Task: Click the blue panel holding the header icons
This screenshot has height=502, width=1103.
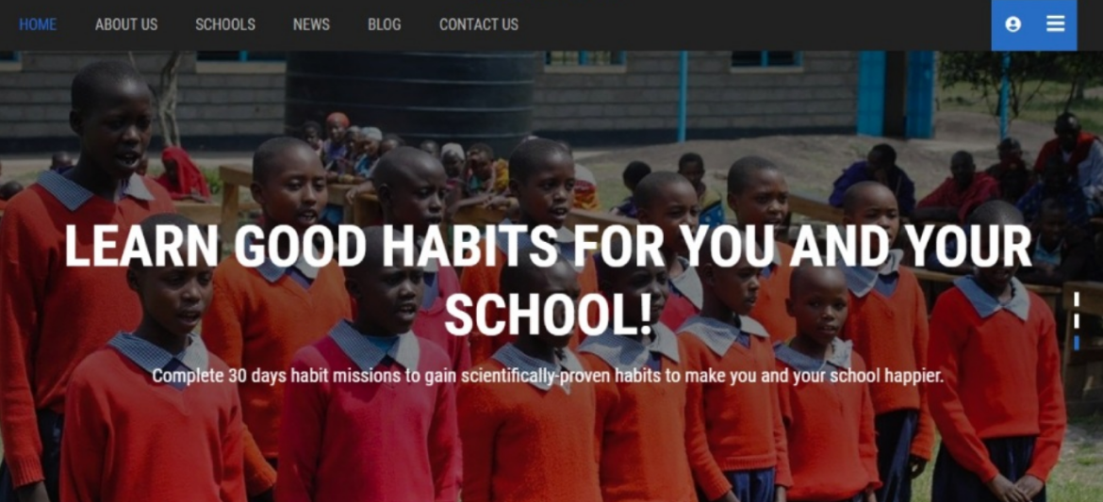Action: coord(1034,25)
